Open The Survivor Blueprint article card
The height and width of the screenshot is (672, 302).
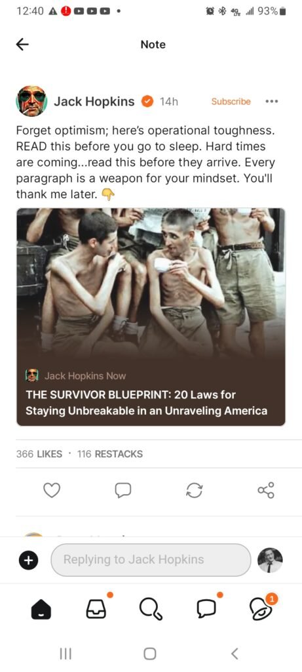(x=151, y=317)
